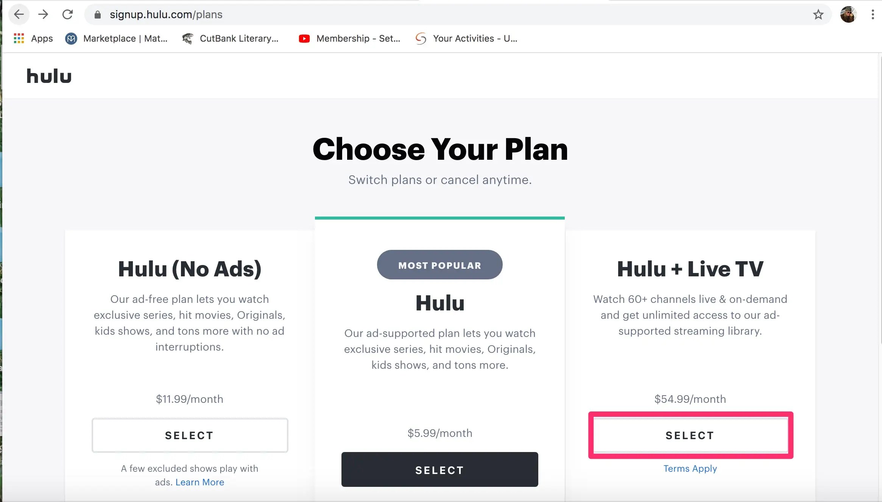Select the Hulu + Live TV plan
The height and width of the screenshot is (502, 882).
point(690,435)
